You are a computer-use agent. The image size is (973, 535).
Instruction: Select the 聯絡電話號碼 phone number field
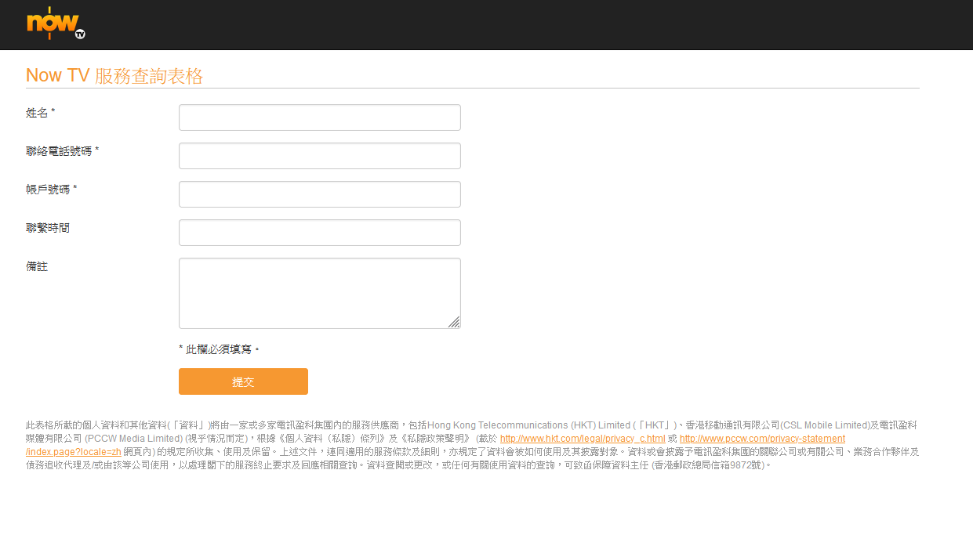point(320,156)
